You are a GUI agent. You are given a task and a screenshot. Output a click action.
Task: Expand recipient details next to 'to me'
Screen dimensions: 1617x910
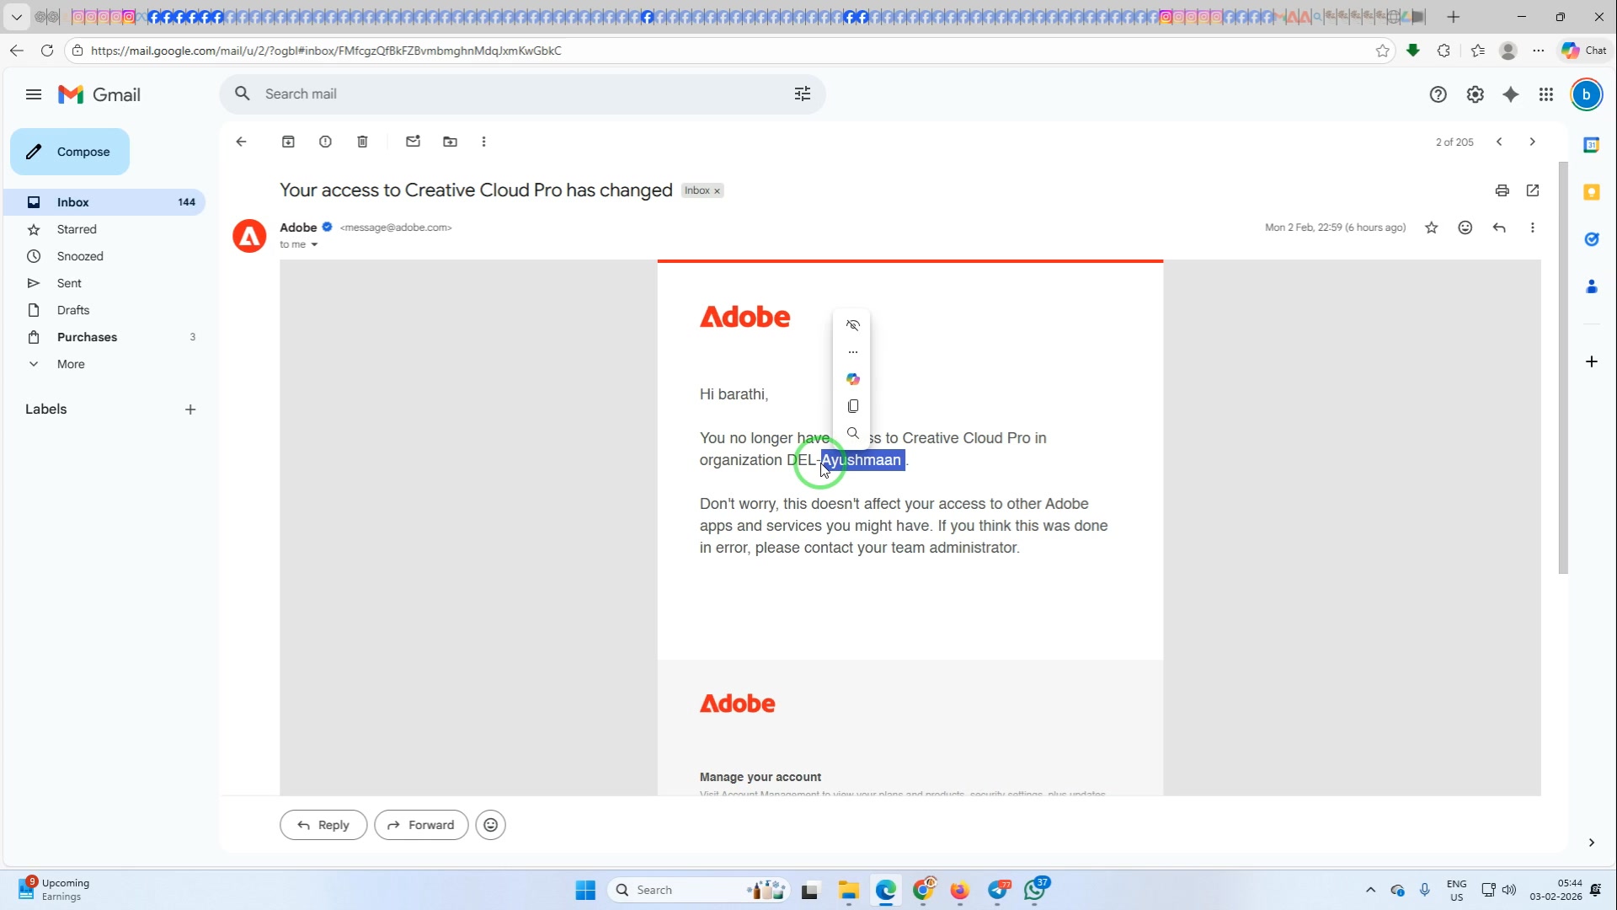(x=314, y=245)
